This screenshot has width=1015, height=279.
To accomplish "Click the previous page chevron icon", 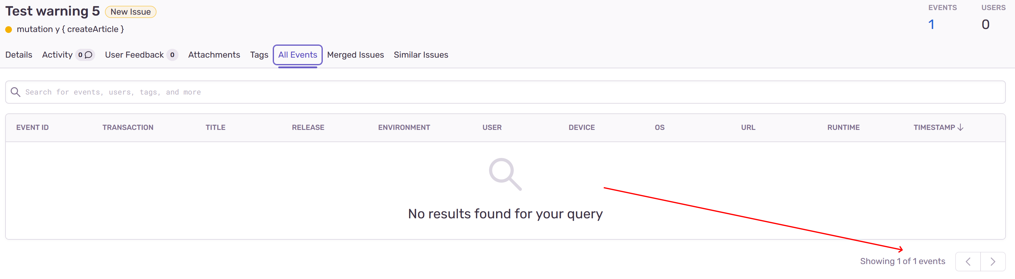I will point(968,261).
